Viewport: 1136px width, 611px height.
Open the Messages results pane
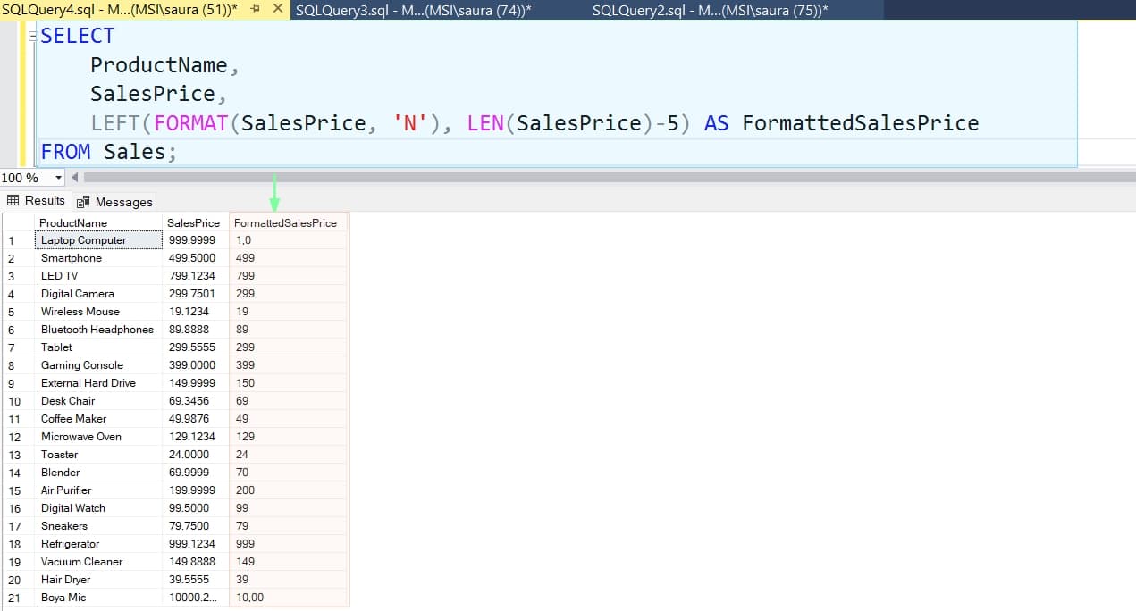[114, 201]
